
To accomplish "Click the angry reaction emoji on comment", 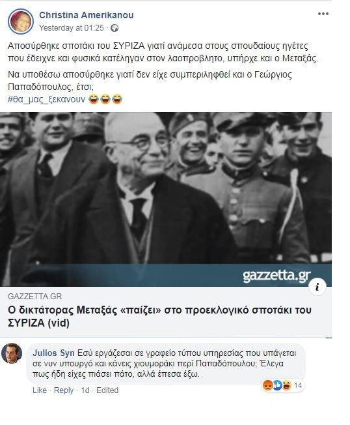I will point(267,385).
